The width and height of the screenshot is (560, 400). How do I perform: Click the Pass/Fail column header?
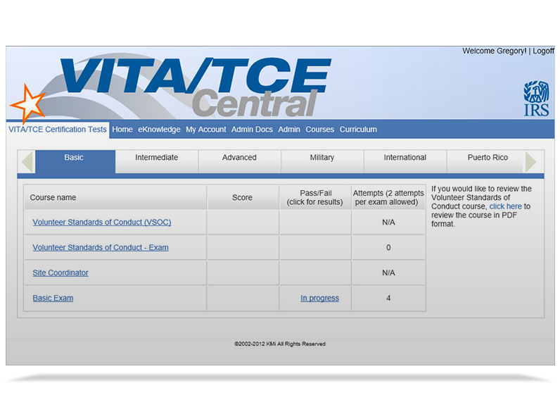315,197
